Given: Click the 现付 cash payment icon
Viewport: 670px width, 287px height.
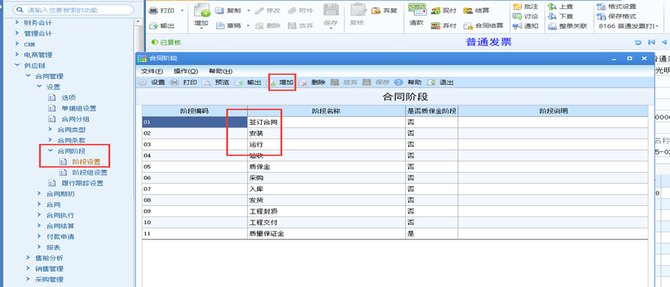Looking at the screenshot, I should 436,11.
